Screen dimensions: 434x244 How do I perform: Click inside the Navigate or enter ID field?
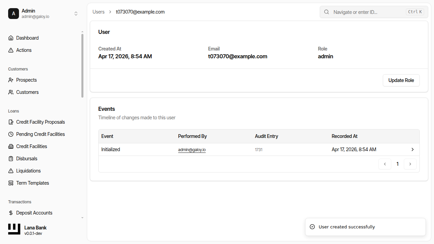click(366, 12)
